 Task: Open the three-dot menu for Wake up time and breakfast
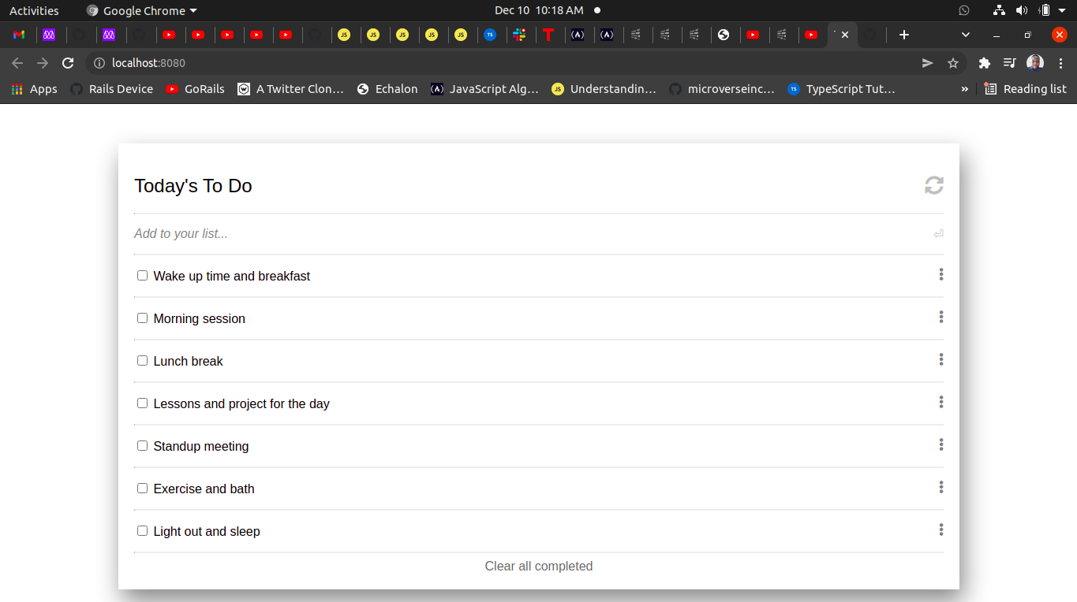click(x=941, y=274)
